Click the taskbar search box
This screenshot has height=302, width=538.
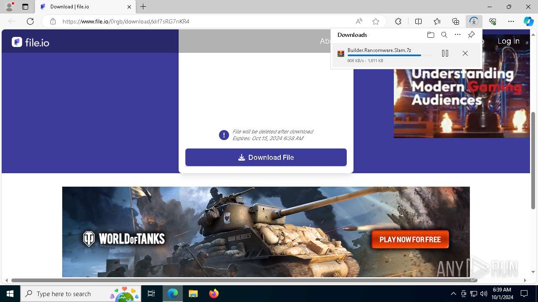point(81,294)
